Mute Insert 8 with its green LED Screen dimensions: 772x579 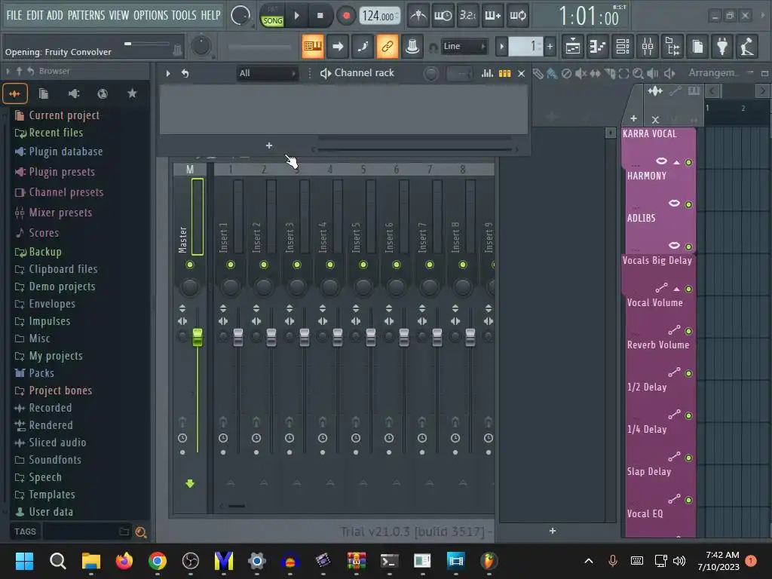click(463, 265)
